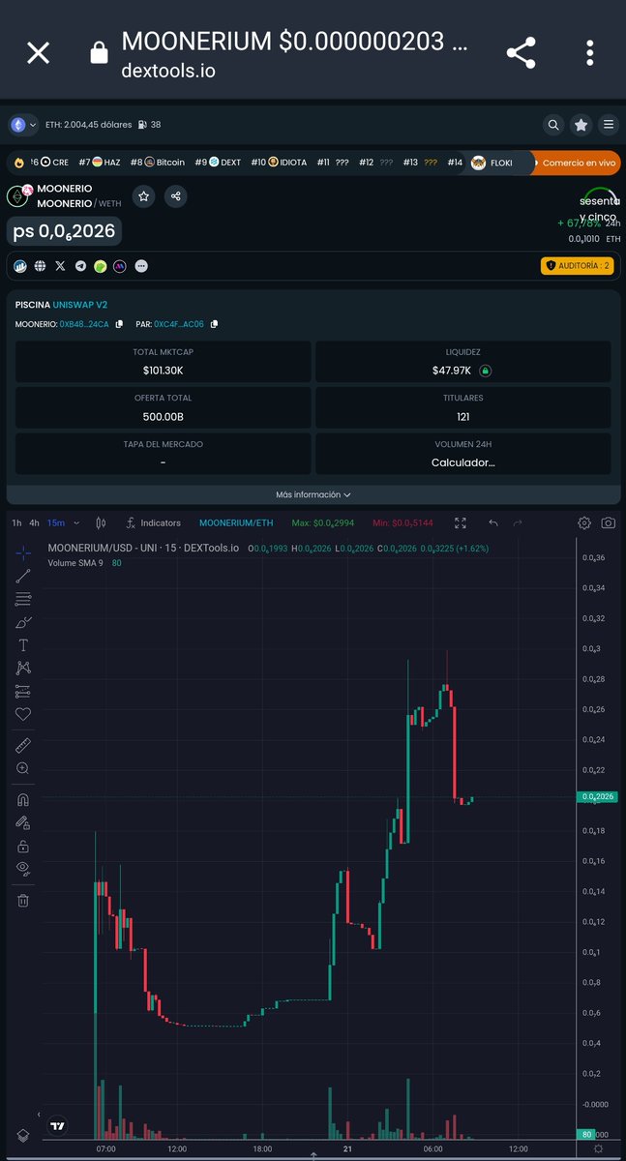Open chart time axis settings gear
The width and height of the screenshot is (626, 1161).
[x=599, y=1149]
